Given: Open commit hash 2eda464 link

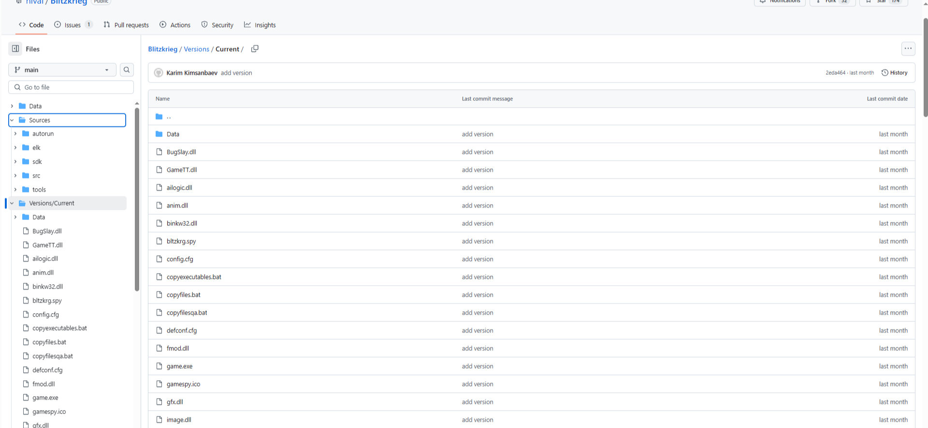Looking at the screenshot, I should click(835, 73).
